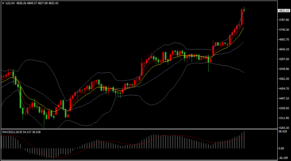Click the 4502.30 price axis label

click(284, 79)
